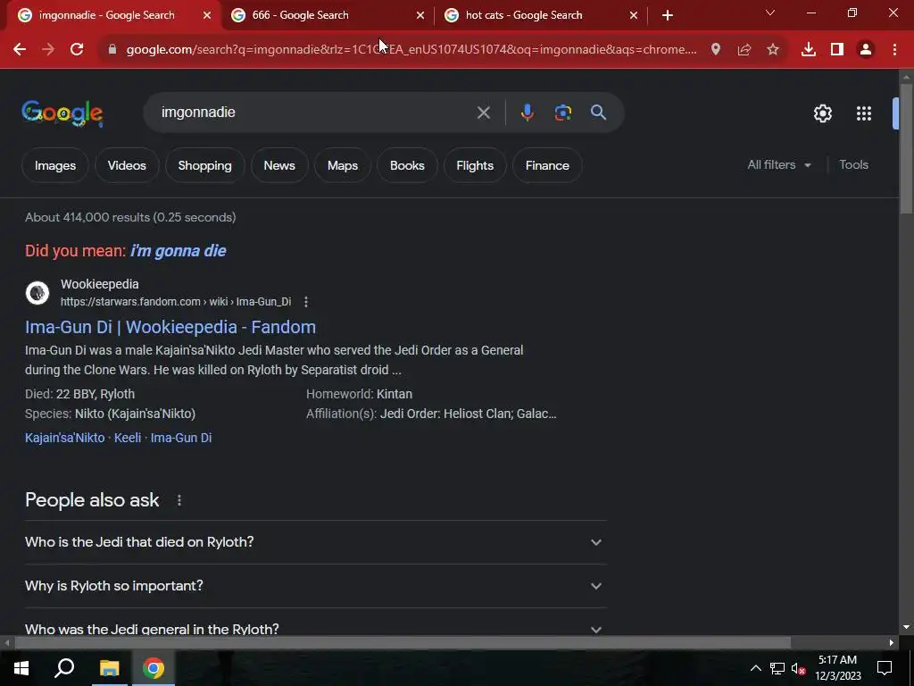Filter results by Images
This screenshot has height=686, width=914.
[55, 165]
